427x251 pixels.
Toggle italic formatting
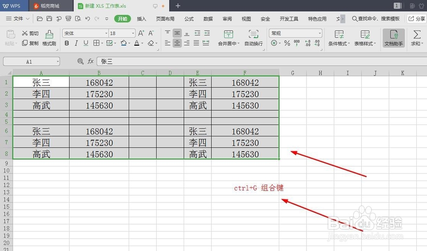coord(76,43)
